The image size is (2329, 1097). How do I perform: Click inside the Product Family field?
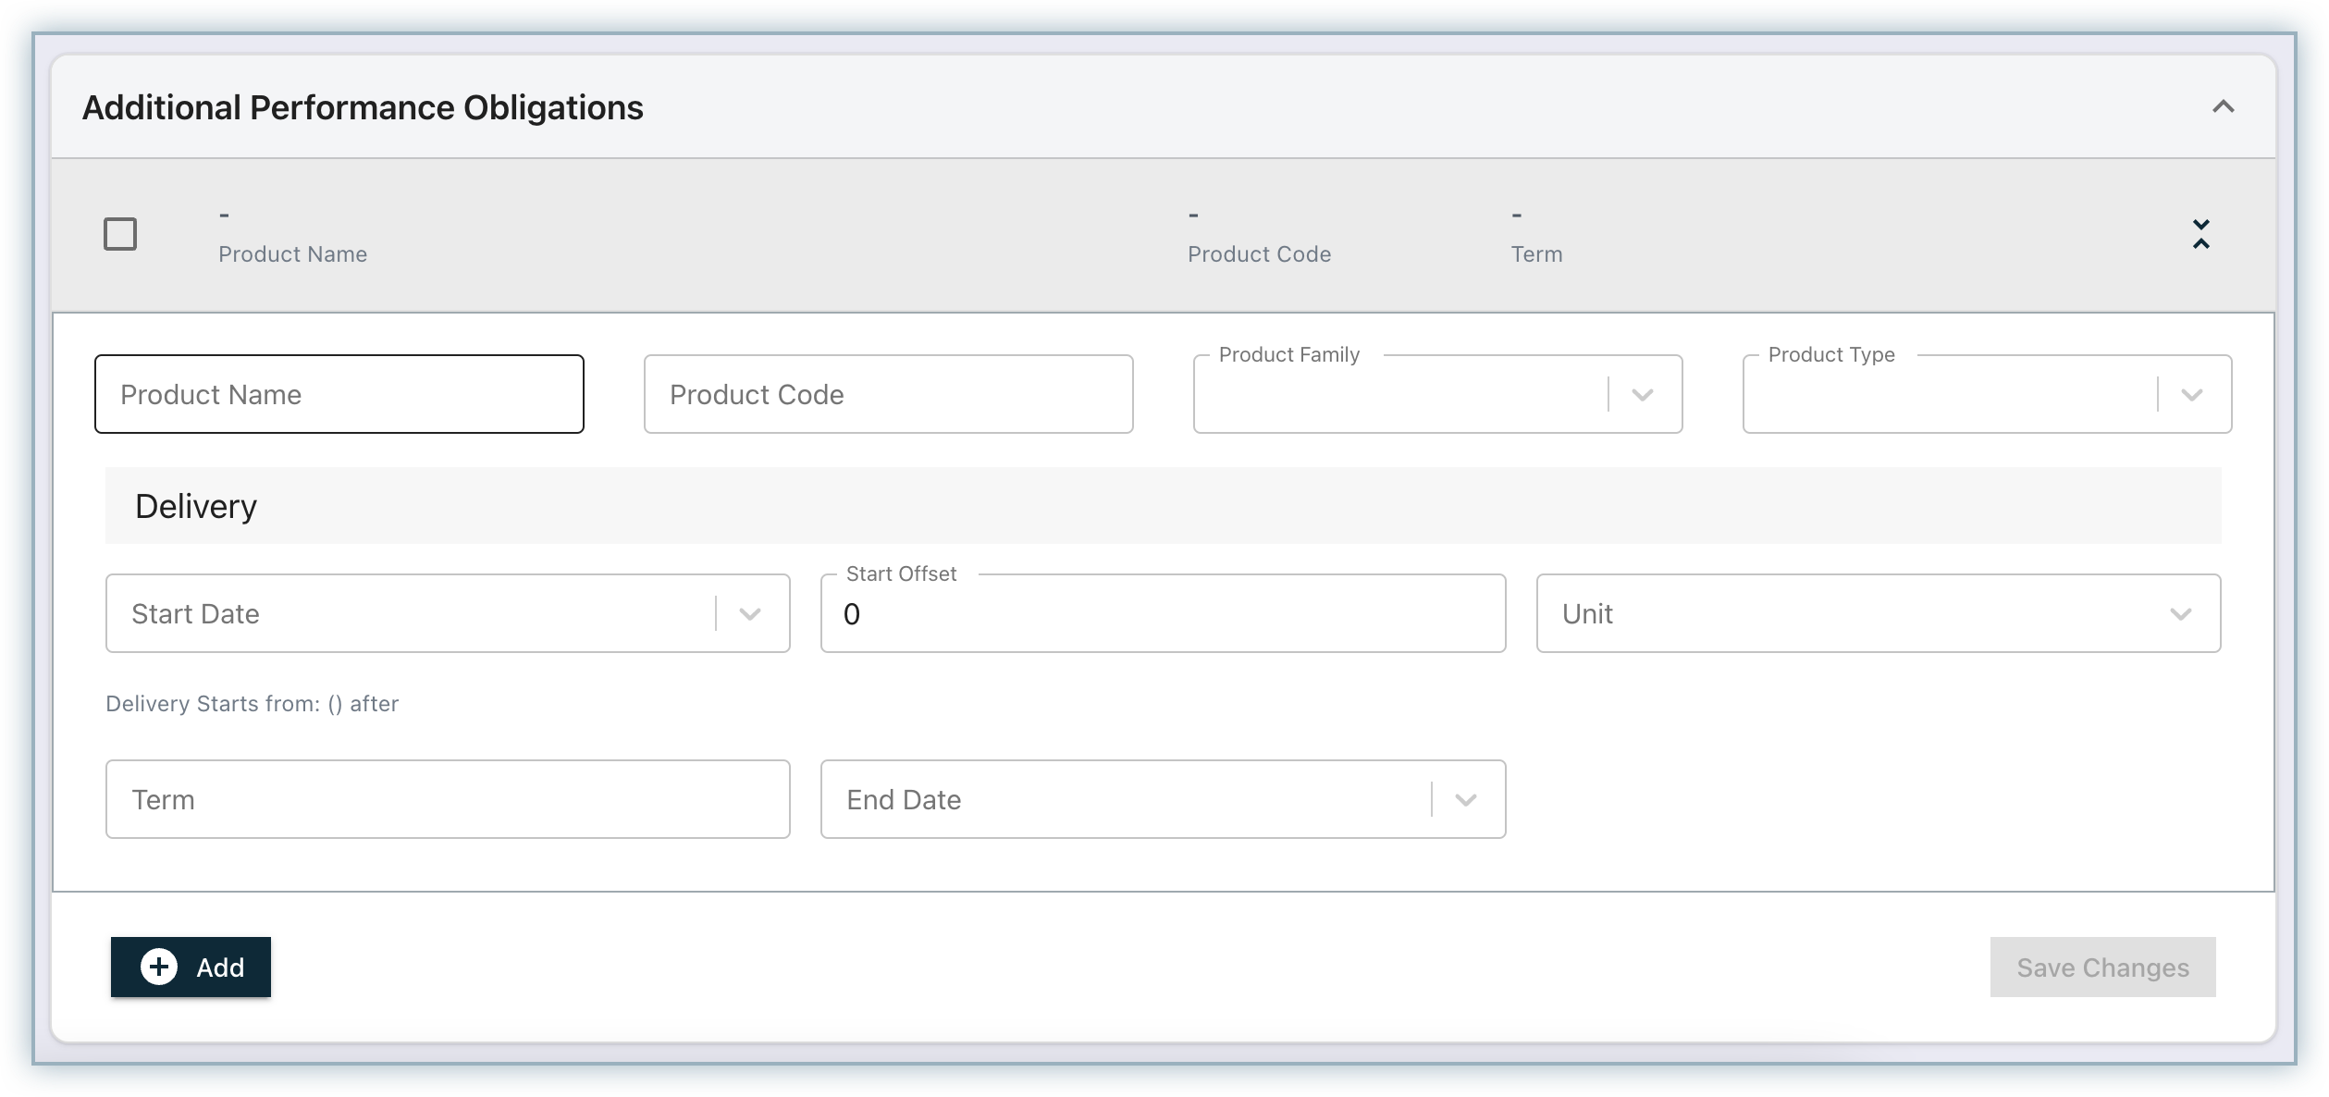pyautogui.click(x=1399, y=395)
